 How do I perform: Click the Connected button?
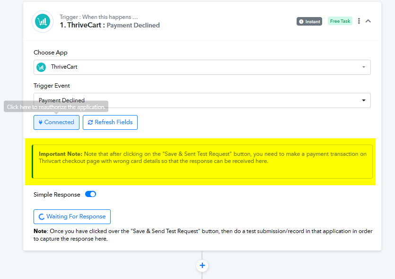pyautogui.click(x=56, y=122)
